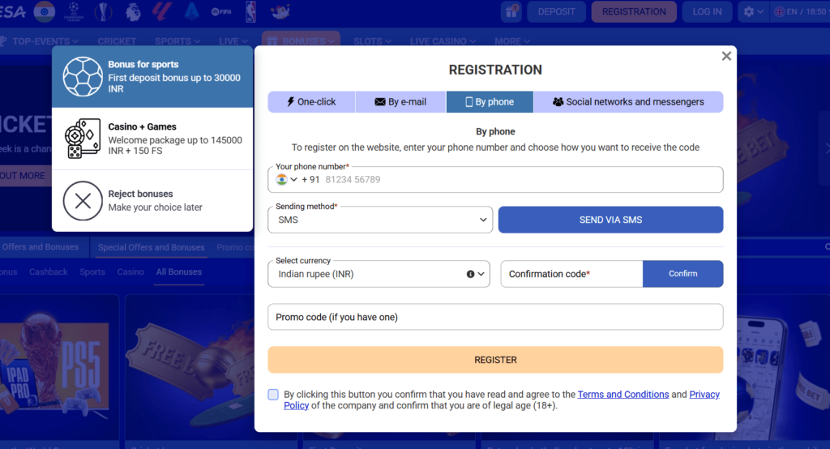Expand the MORE menu
The image size is (830, 449).
512,41
